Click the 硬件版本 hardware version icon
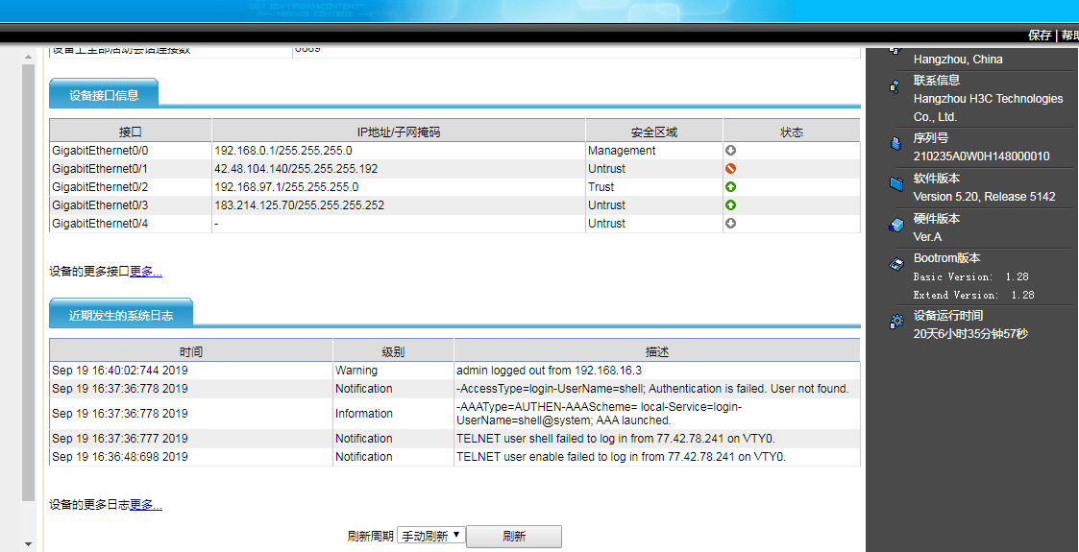 click(x=895, y=225)
